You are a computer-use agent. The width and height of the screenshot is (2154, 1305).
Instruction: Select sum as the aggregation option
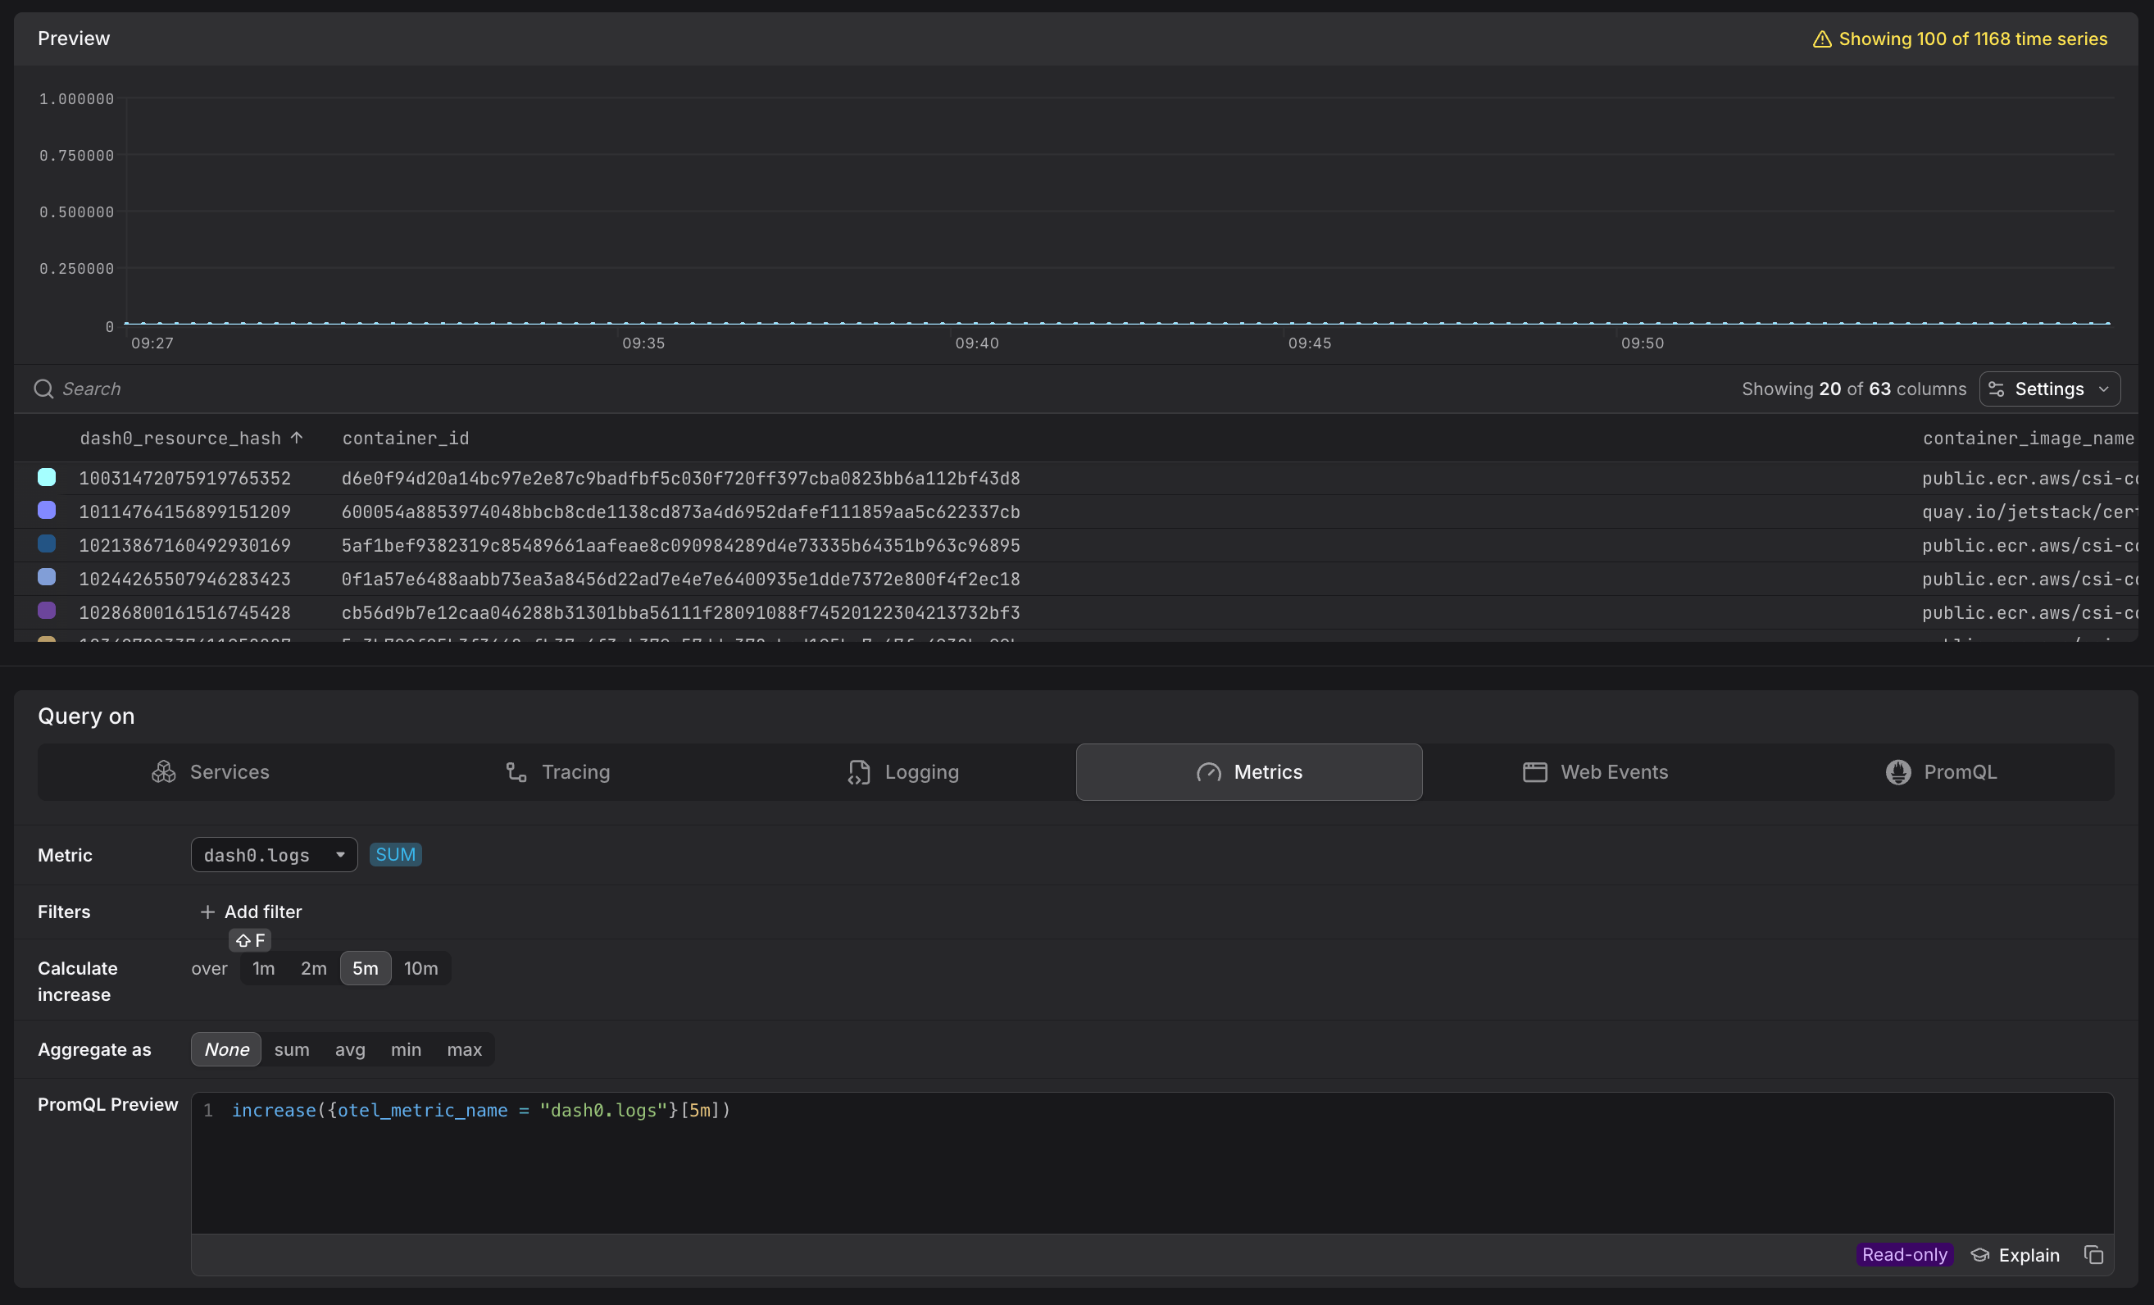pos(292,1049)
